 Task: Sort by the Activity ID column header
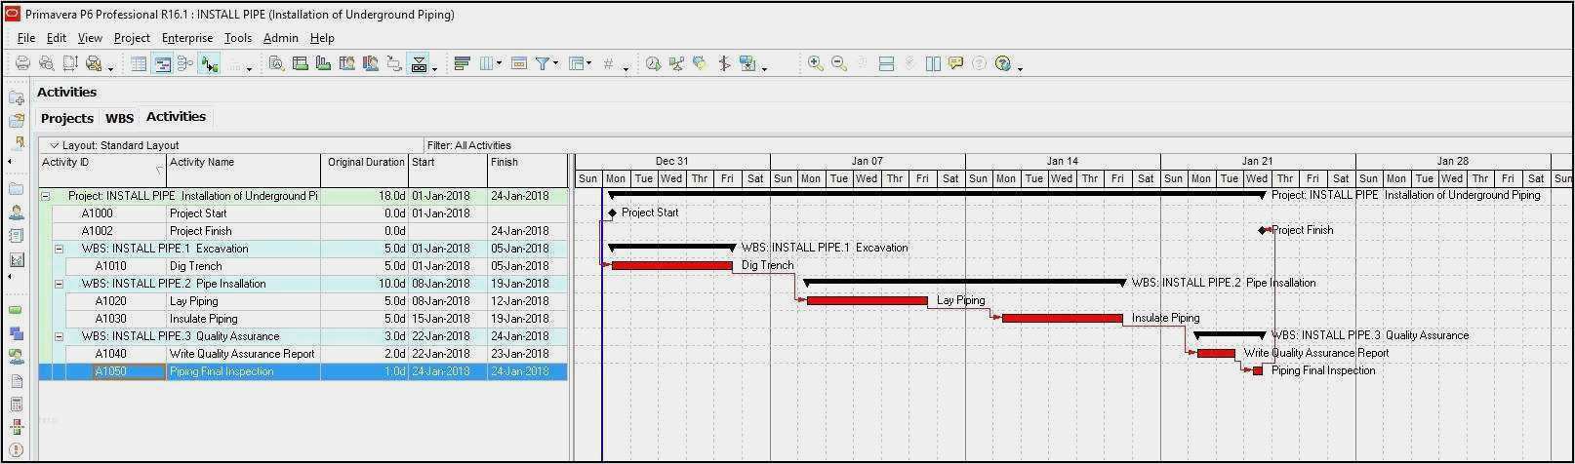(x=103, y=170)
